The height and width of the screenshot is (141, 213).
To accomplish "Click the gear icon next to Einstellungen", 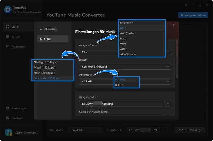I will pyautogui.click(x=8, y=108).
